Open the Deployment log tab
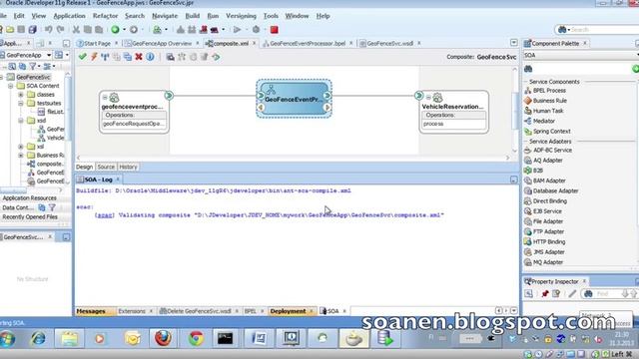 tap(288, 311)
